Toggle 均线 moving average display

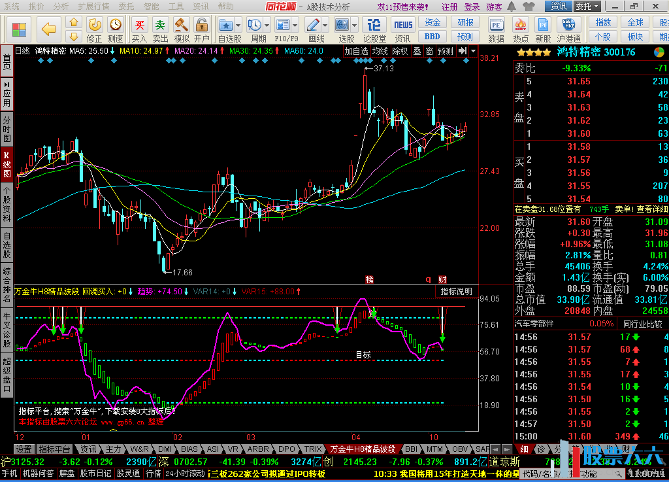[380, 51]
